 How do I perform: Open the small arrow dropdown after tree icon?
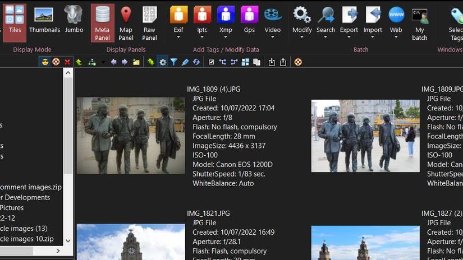pos(103,62)
